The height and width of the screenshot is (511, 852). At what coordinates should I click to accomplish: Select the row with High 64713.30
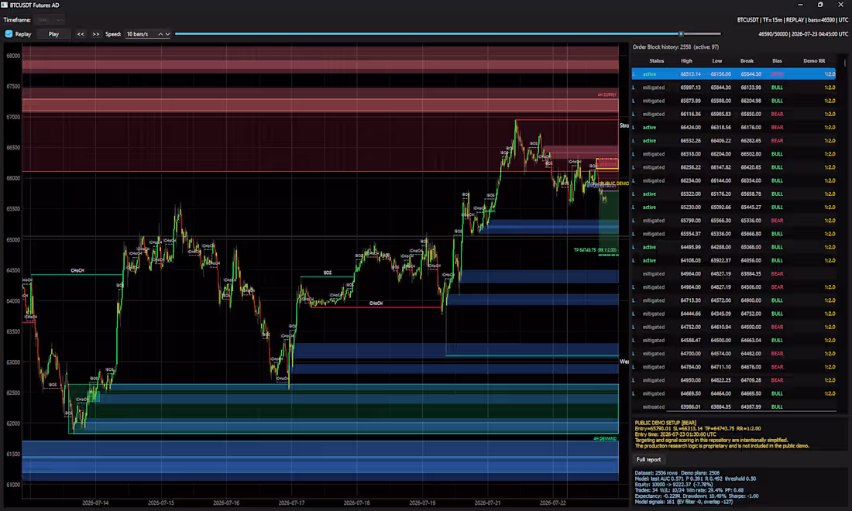click(733, 300)
